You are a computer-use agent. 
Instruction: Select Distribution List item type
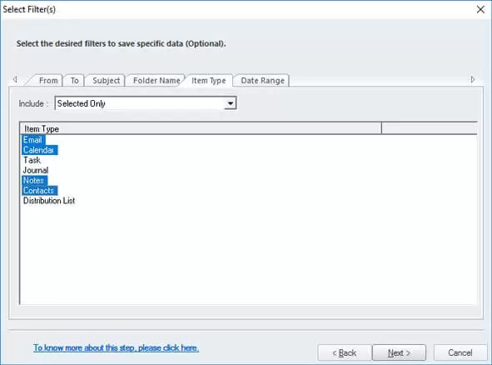pos(49,200)
